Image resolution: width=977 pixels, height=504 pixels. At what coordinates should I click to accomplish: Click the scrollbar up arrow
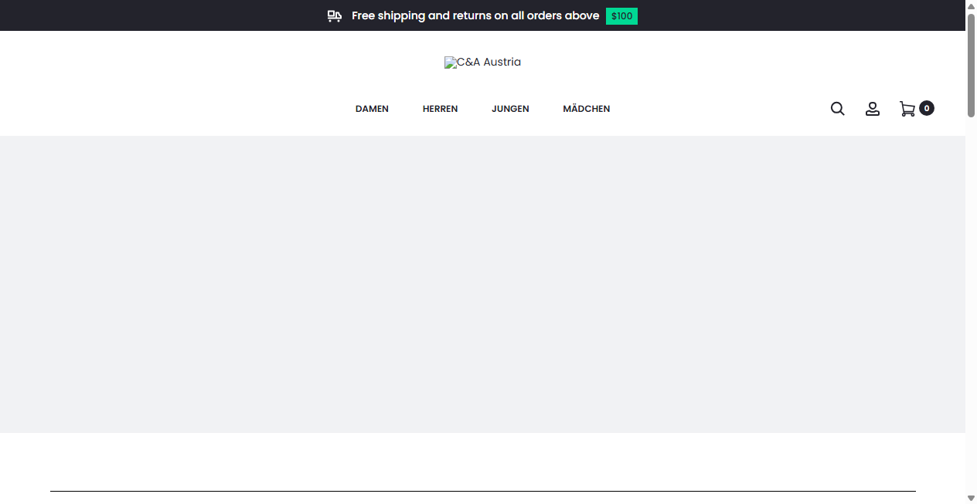971,5
